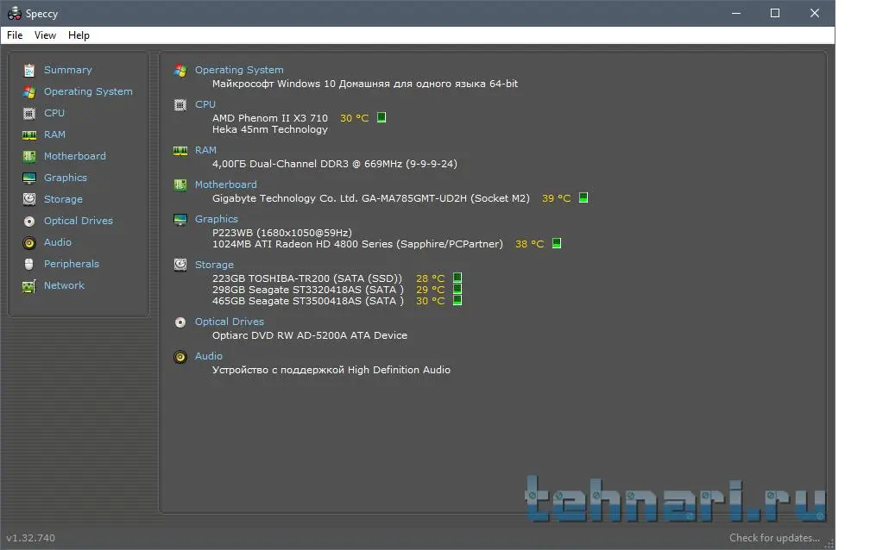The height and width of the screenshot is (550, 870).
Task: Click the Storage drive icon in summary pane
Action: [x=180, y=265]
